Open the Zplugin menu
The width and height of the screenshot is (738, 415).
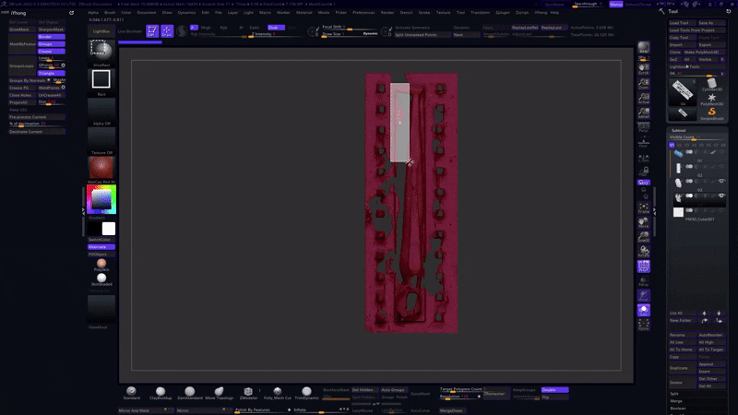tap(503, 13)
